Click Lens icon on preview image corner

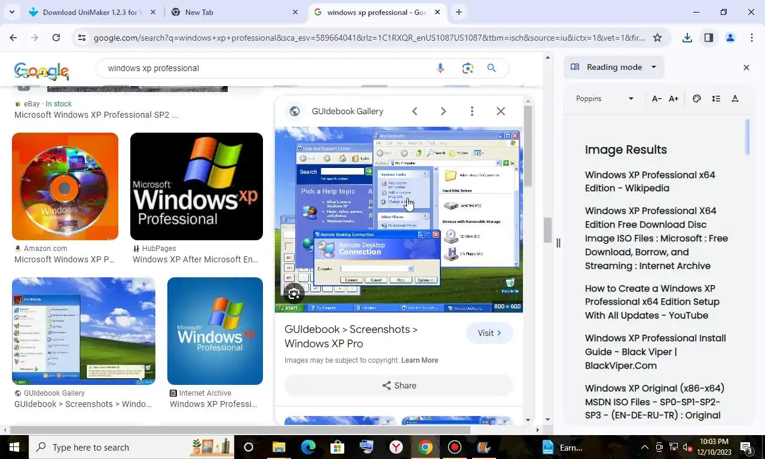293,293
